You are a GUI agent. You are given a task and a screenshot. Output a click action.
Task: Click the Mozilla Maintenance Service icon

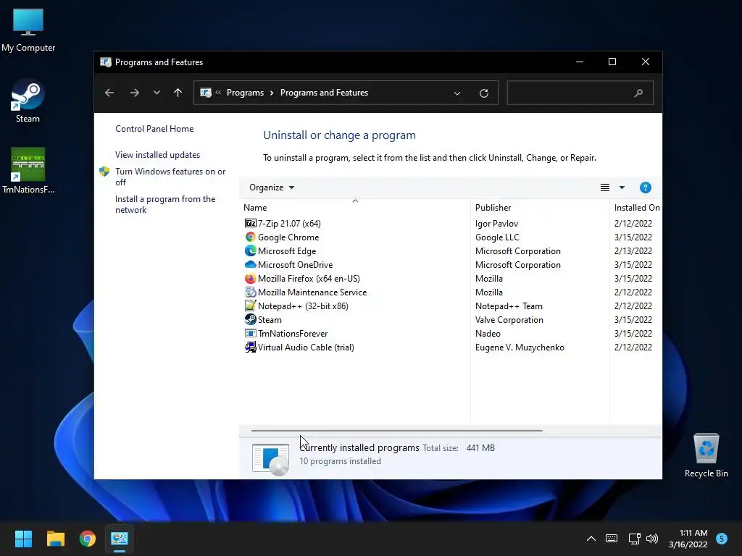(250, 292)
